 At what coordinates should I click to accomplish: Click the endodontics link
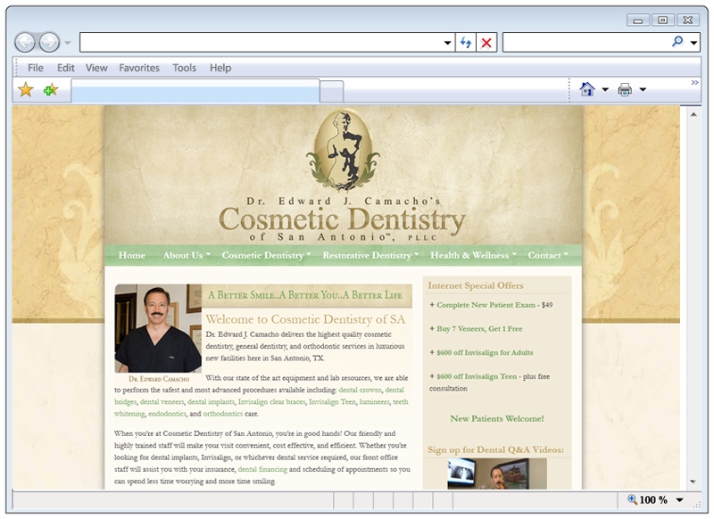tap(167, 414)
